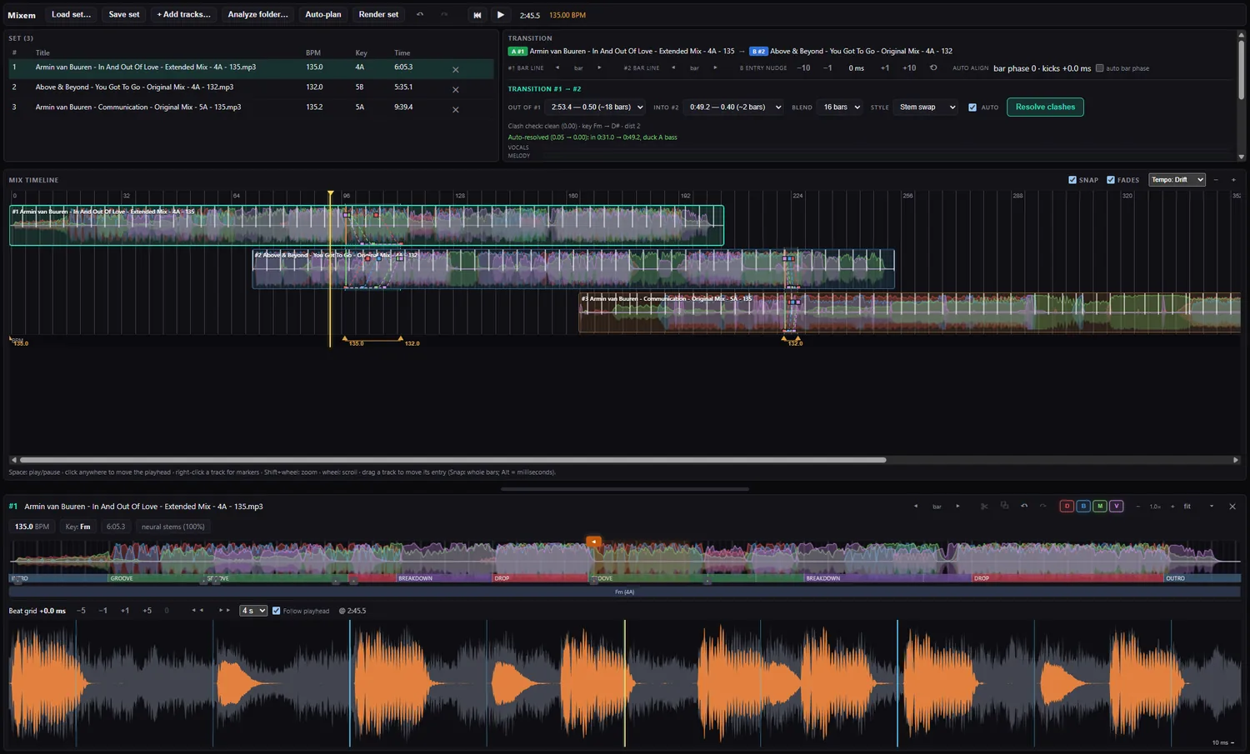
Task: Nudge B entry by minus 1 ms
Action: coord(827,68)
